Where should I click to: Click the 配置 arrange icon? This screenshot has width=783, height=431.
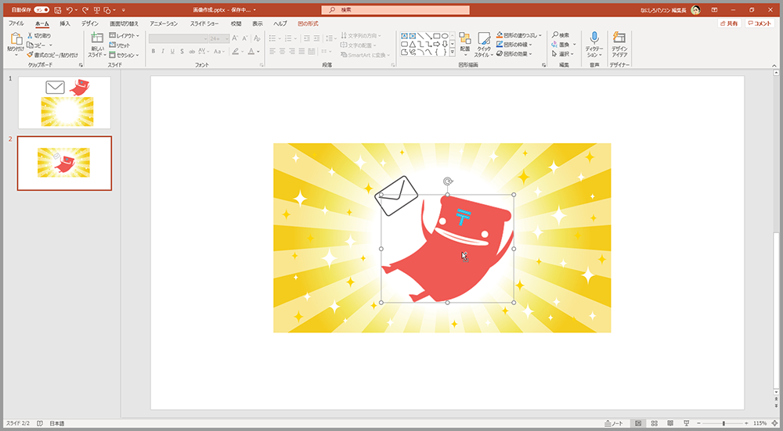(x=465, y=38)
